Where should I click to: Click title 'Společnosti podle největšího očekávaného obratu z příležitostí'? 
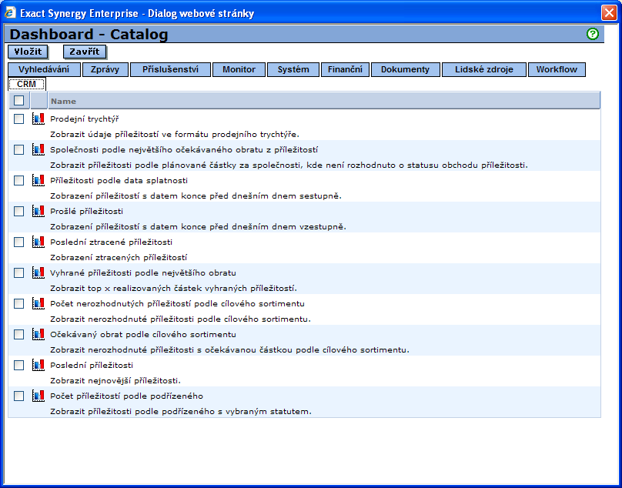[184, 150]
